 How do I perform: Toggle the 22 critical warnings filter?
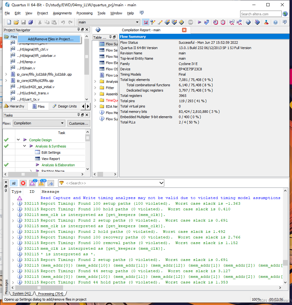click(32, 183)
